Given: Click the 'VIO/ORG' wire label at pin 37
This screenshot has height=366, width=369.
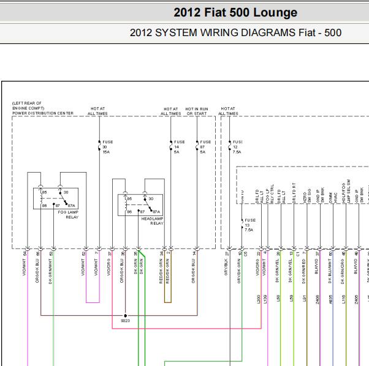Looking at the screenshot, I should tap(108, 267).
